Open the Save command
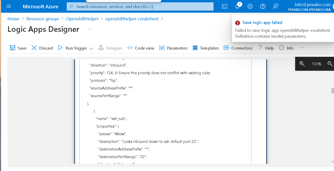Screen dimensions: 334x171 18,48
